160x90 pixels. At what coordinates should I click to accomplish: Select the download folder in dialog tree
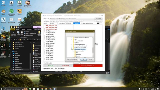tap(78, 54)
